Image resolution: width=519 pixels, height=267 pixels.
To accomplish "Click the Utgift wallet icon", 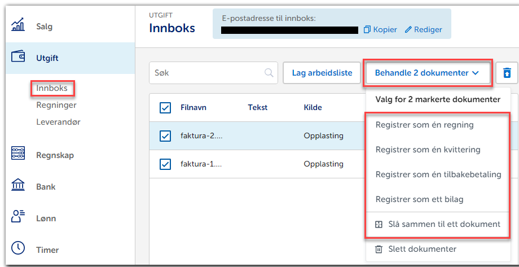I will 18,58.
